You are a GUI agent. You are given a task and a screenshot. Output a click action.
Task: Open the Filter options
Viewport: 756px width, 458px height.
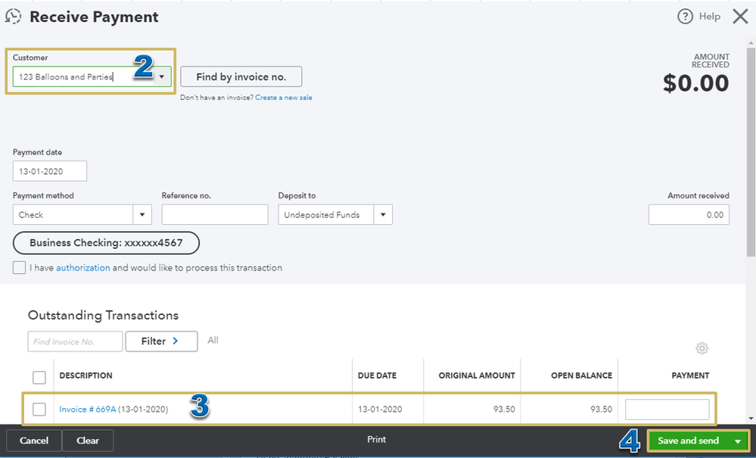161,341
